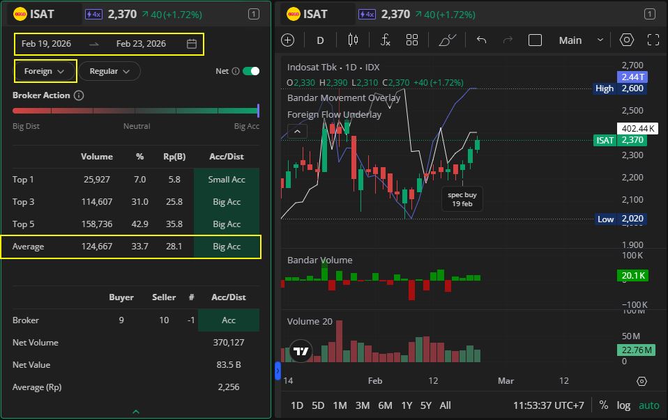Select the 1M range
The height and width of the screenshot is (420, 668).
pyautogui.click(x=340, y=405)
